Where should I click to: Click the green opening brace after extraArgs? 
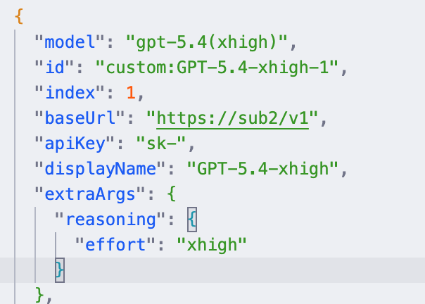(172, 194)
